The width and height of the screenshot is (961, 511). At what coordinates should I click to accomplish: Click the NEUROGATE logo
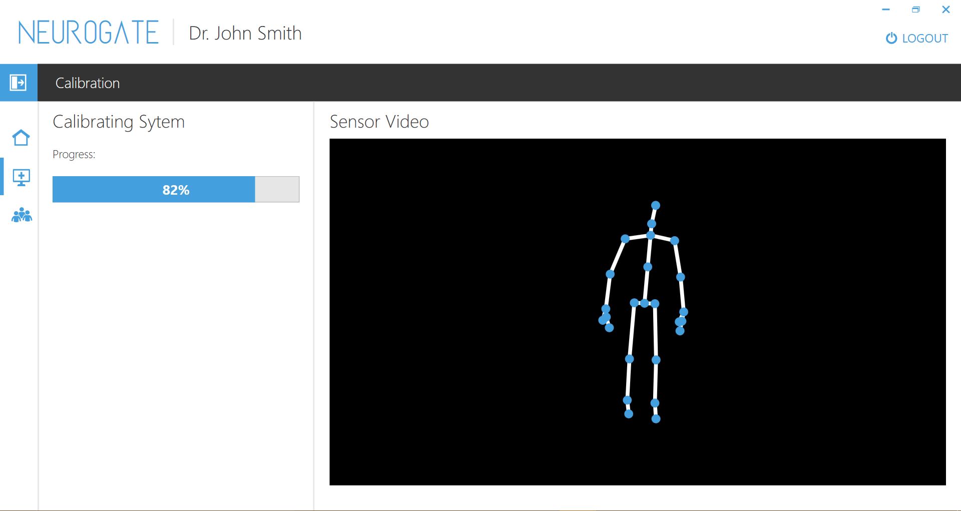pos(89,33)
